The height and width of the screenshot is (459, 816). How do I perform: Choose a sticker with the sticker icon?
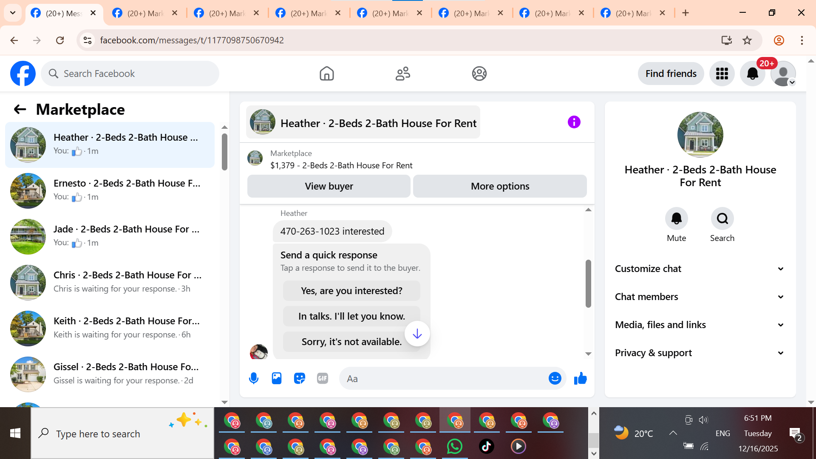(x=300, y=378)
